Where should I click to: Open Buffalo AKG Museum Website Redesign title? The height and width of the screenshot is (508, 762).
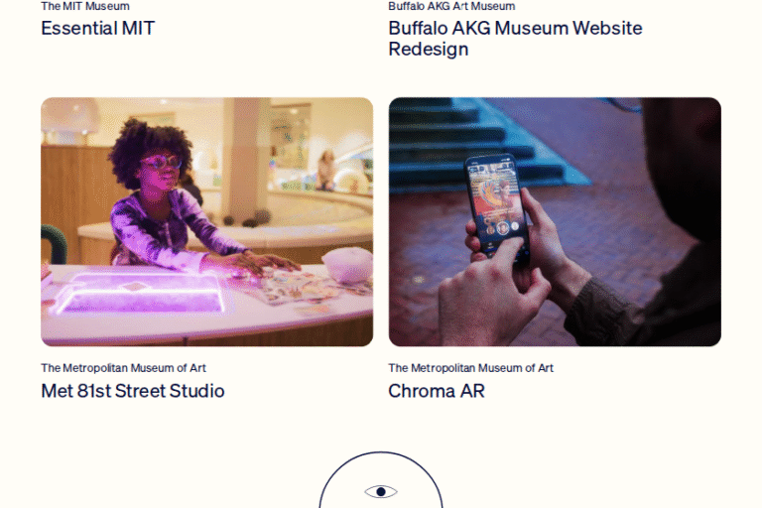(515, 39)
